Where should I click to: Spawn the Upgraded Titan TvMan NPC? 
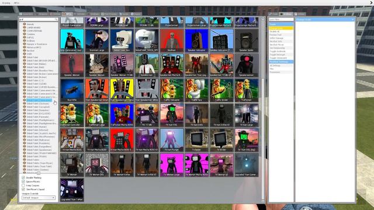click(x=72, y=190)
